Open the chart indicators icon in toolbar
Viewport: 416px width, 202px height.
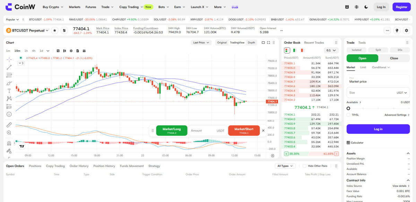(x=58, y=51)
